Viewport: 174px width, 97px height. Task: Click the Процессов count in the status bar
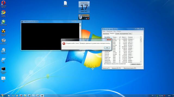[106, 68]
